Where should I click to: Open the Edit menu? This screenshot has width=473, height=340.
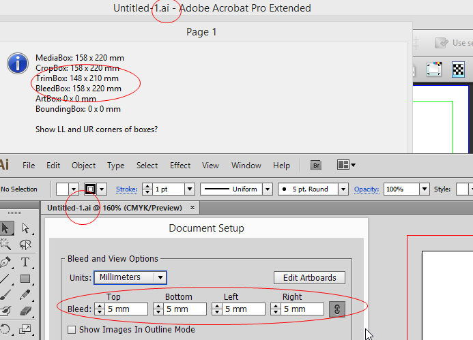[53, 166]
